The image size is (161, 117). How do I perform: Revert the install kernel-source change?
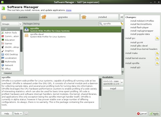[157, 58]
